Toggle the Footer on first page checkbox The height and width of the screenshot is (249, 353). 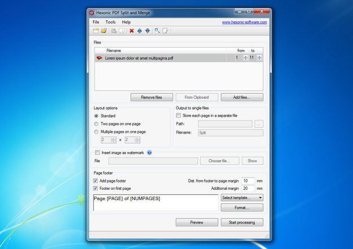95,188
